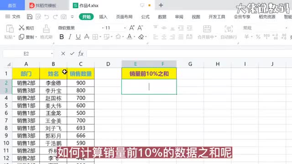Click the Save icon in quick access bar
The height and width of the screenshot is (164, 292).
pyautogui.click(x=29, y=17)
